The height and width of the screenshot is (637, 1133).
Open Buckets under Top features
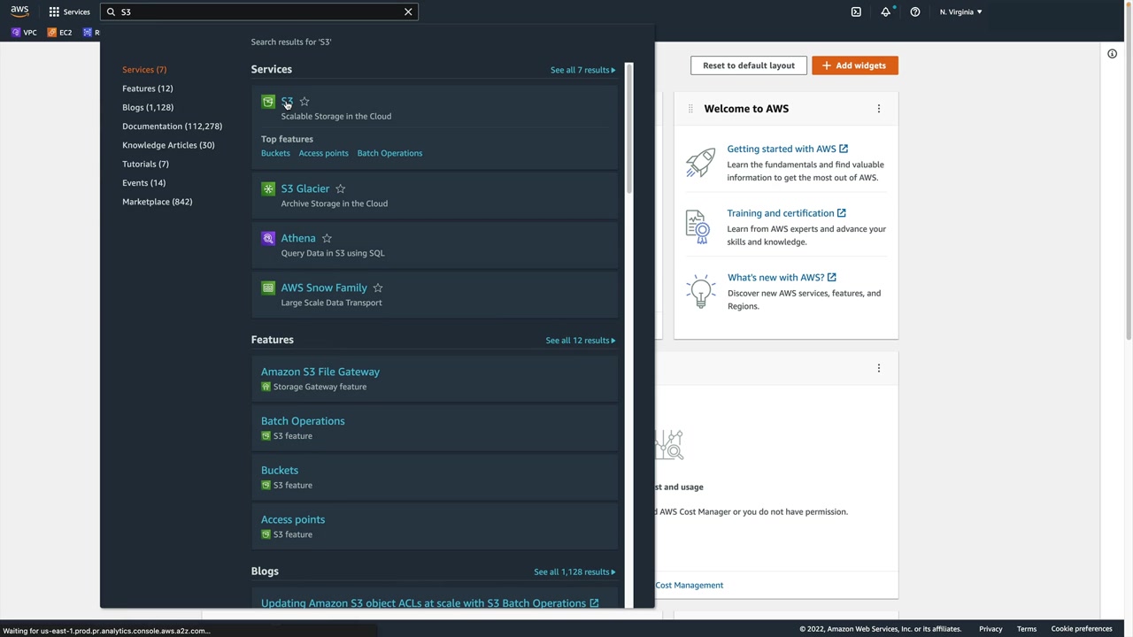(x=275, y=153)
